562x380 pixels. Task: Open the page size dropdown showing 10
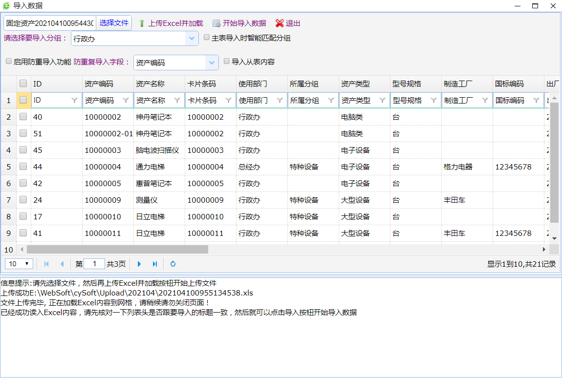pyautogui.click(x=19, y=264)
